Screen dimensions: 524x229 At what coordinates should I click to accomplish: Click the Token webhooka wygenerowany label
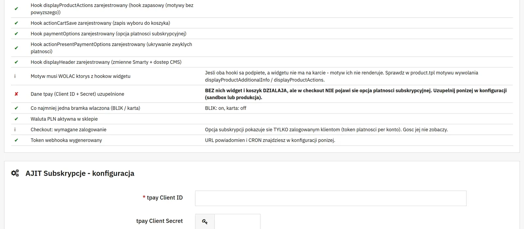tap(66, 140)
